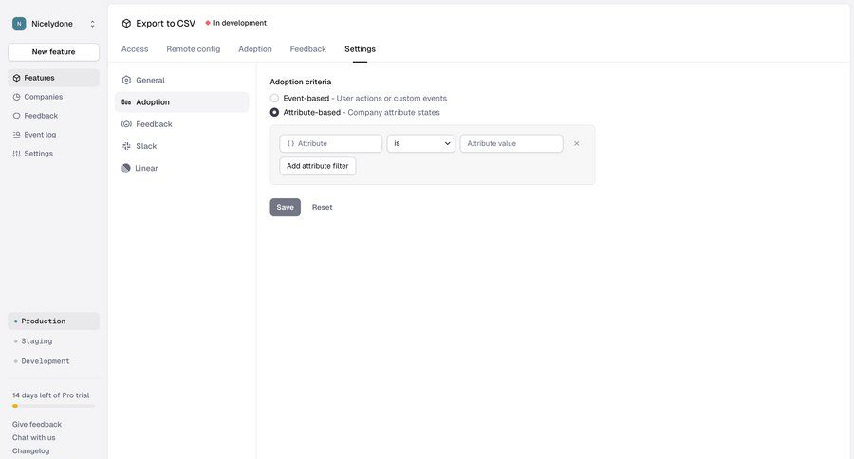Click the Feedback icon in settings menu

click(126, 124)
